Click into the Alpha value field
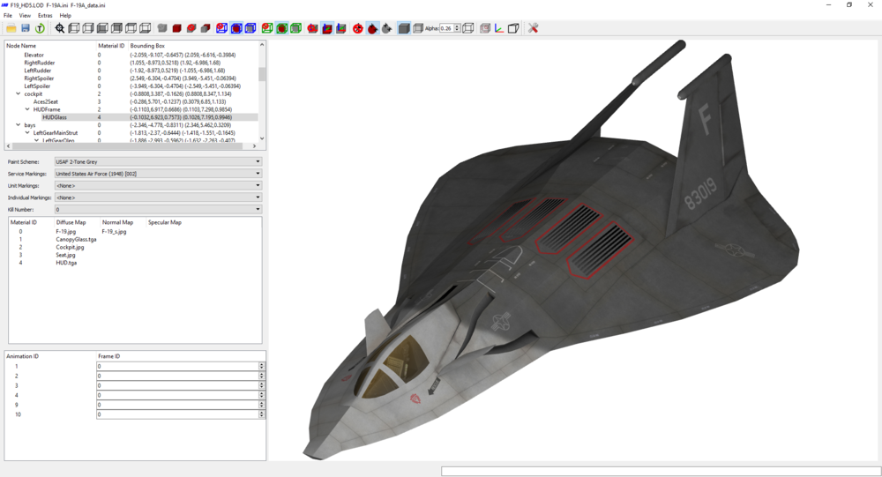 click(x=446, y=28)
